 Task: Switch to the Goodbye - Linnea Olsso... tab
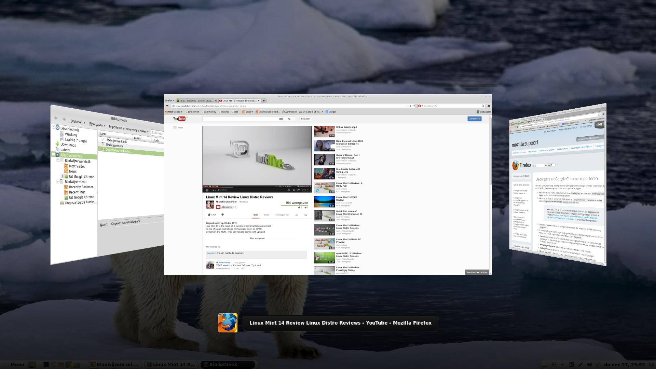pos(195,101)
